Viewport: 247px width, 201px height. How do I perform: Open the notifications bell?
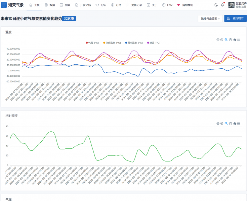point(222,5)
